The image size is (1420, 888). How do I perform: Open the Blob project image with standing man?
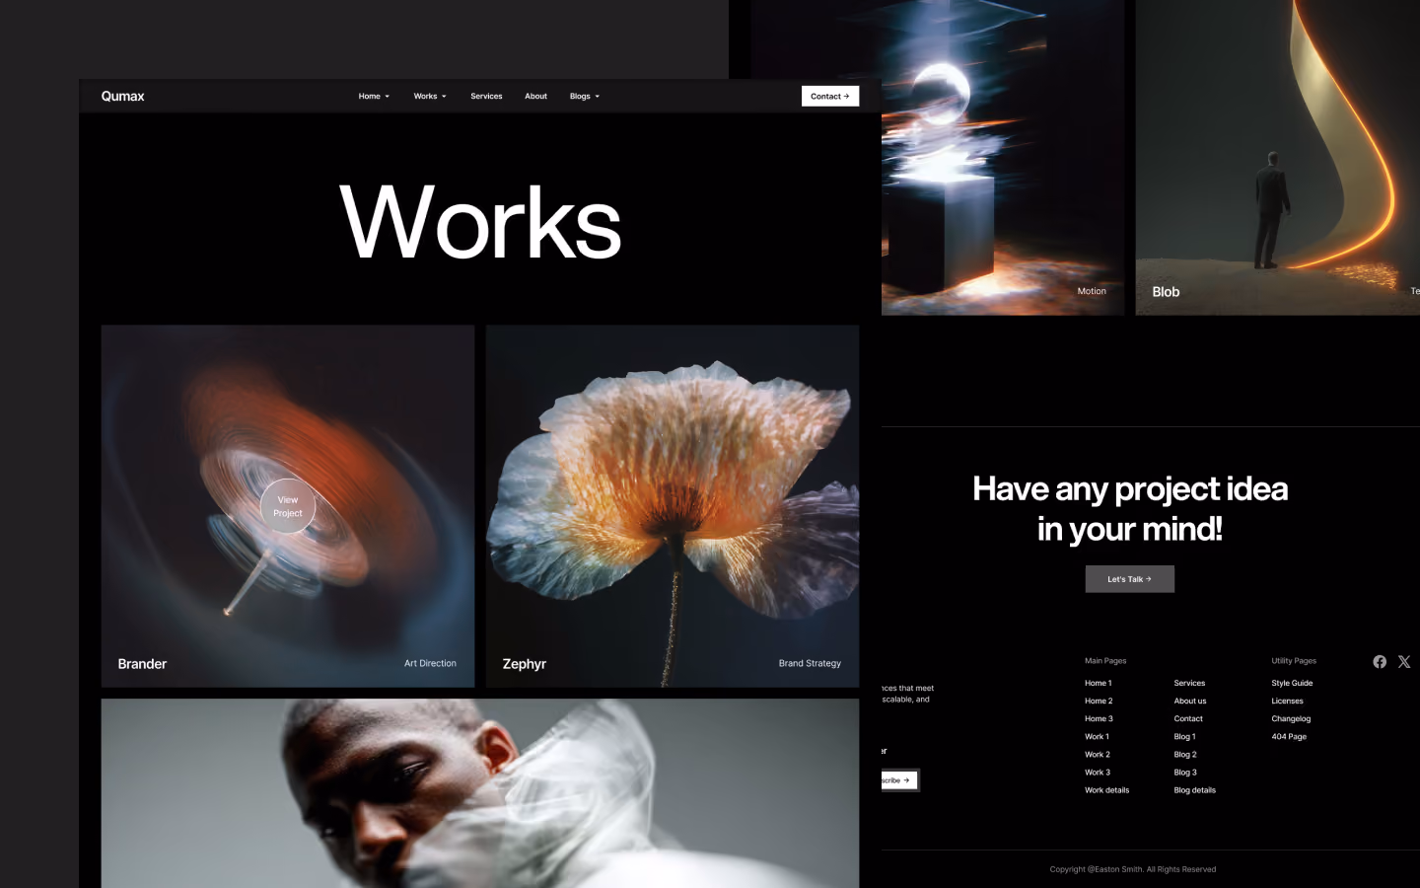tap(1278, 158)
